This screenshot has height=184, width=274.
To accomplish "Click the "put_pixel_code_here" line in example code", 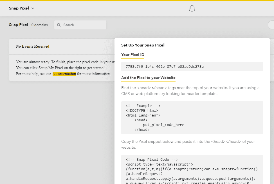I will [163, 125].
